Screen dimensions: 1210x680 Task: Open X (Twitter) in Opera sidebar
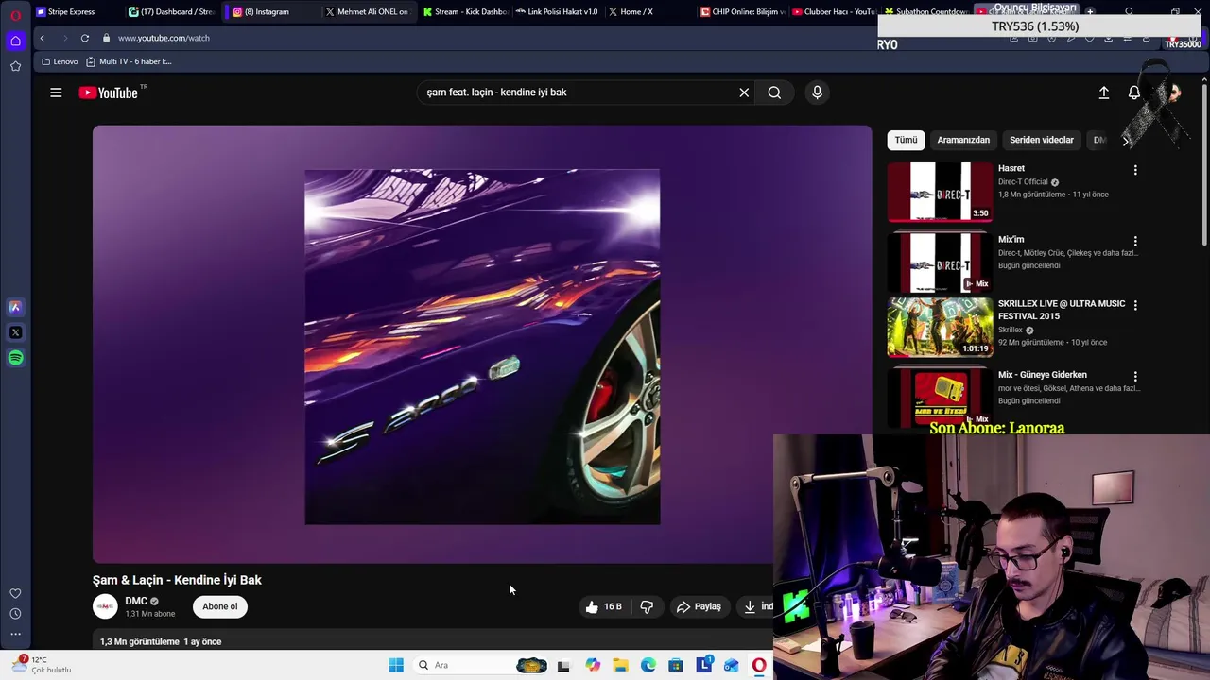pyautogui.click(x=15, y=332)
